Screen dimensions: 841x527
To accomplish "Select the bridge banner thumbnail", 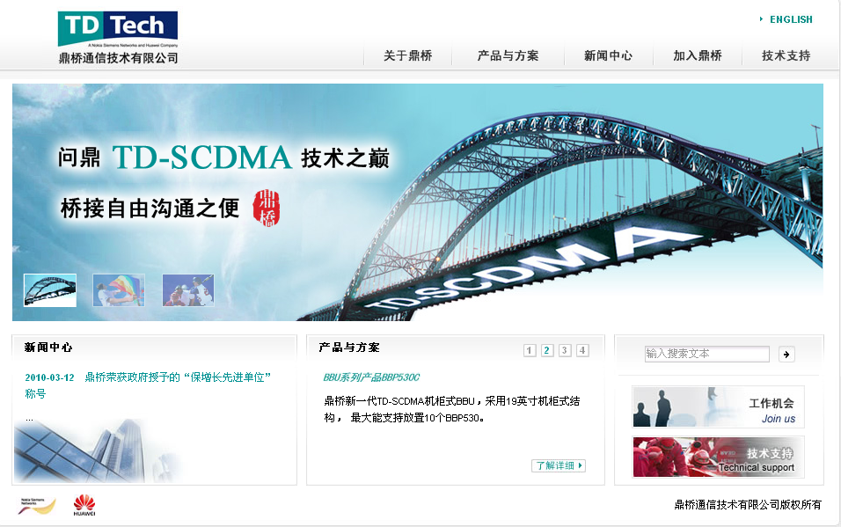I will click(50, 290).
